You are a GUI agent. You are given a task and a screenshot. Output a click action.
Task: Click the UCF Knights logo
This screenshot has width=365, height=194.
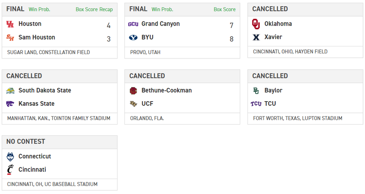[x=133, y=104]
